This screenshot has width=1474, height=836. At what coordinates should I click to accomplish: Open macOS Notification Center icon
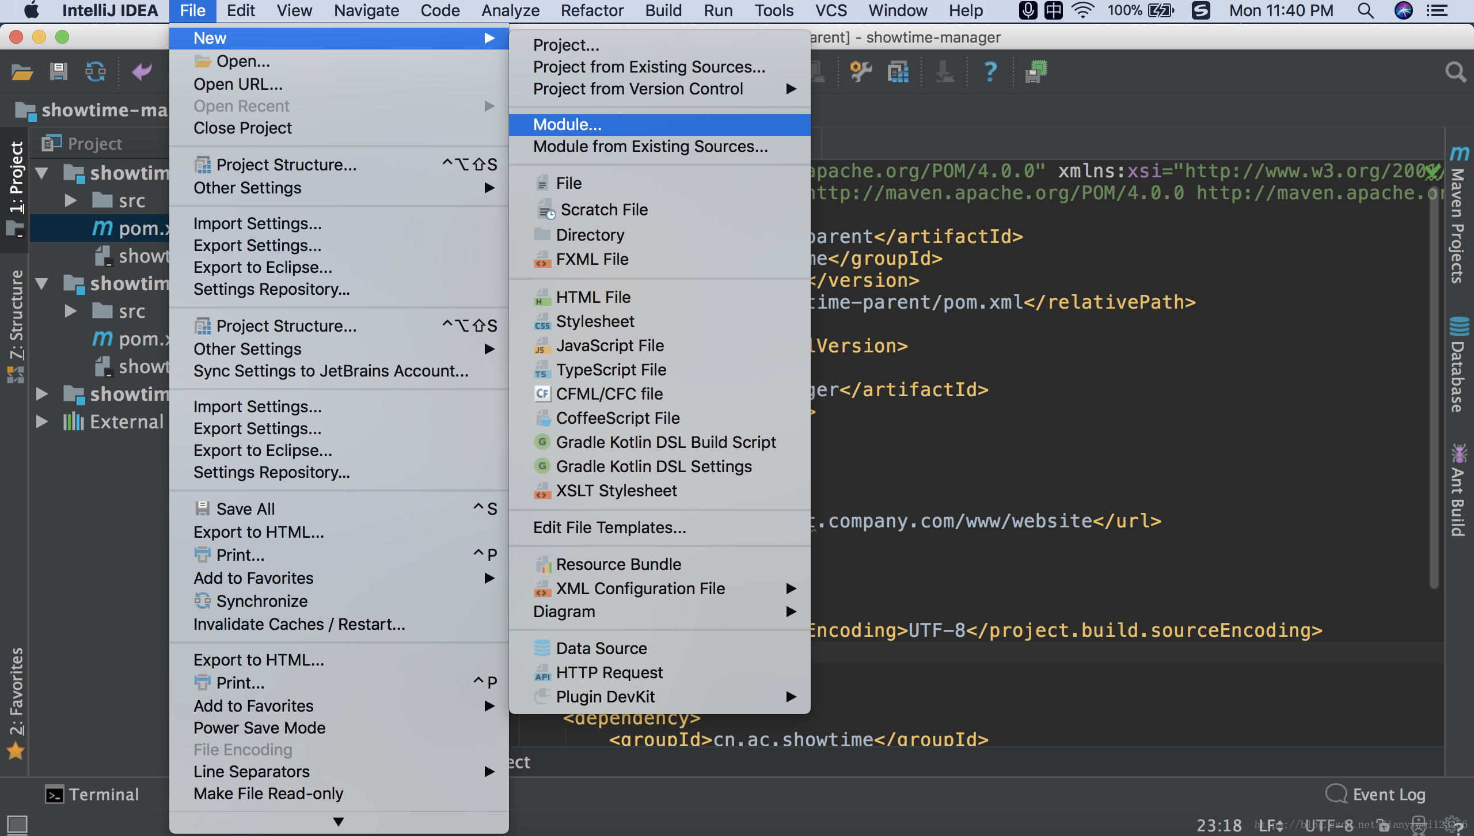1438,10
